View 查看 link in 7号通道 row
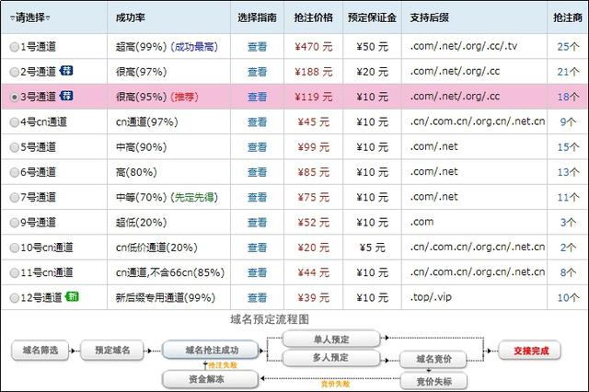Viewport: 589px width, 392px height. (x=258, y=198)
